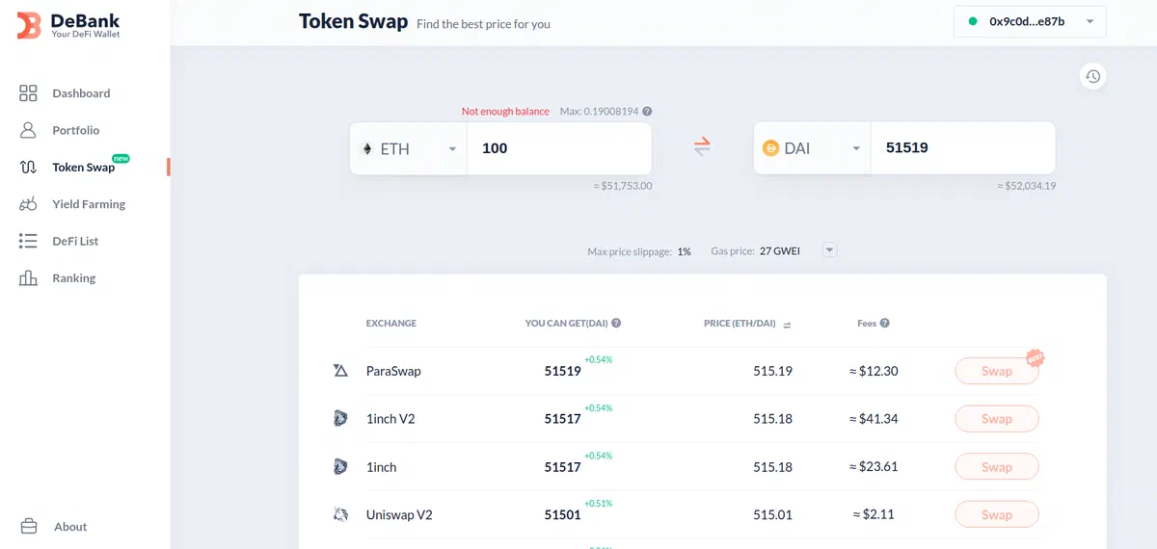Click the About briefcase icon
Viewport: 1157px width, 549px height.
coord(28,527)
